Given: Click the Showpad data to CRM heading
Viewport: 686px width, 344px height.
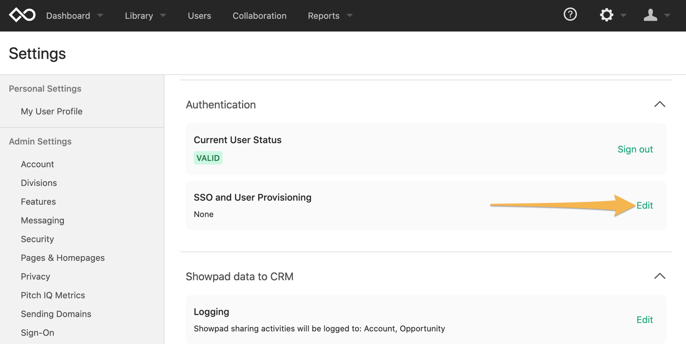Looking at the screenshot, I should point(239,276).
